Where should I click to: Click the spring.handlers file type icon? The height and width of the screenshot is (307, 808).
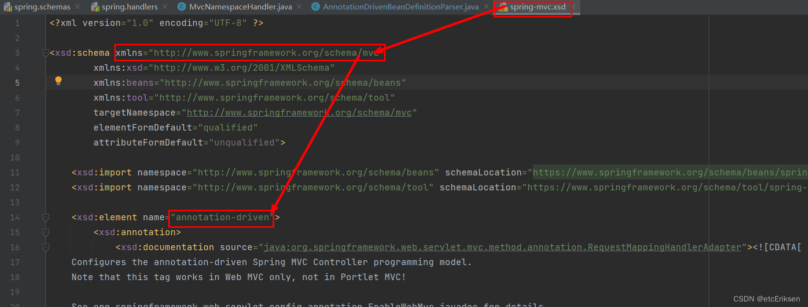(x=95, y=7)
